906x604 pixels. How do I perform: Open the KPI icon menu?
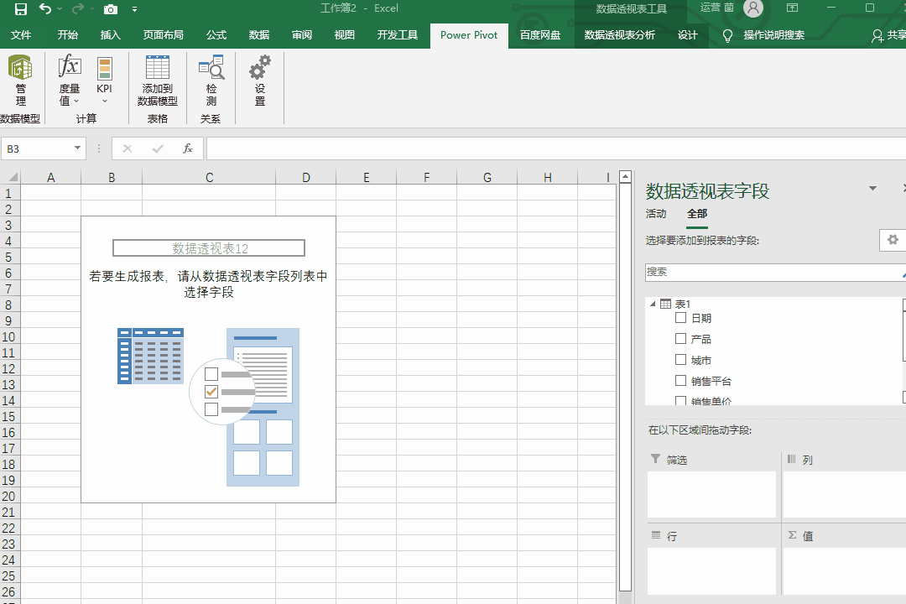(104, 70)
